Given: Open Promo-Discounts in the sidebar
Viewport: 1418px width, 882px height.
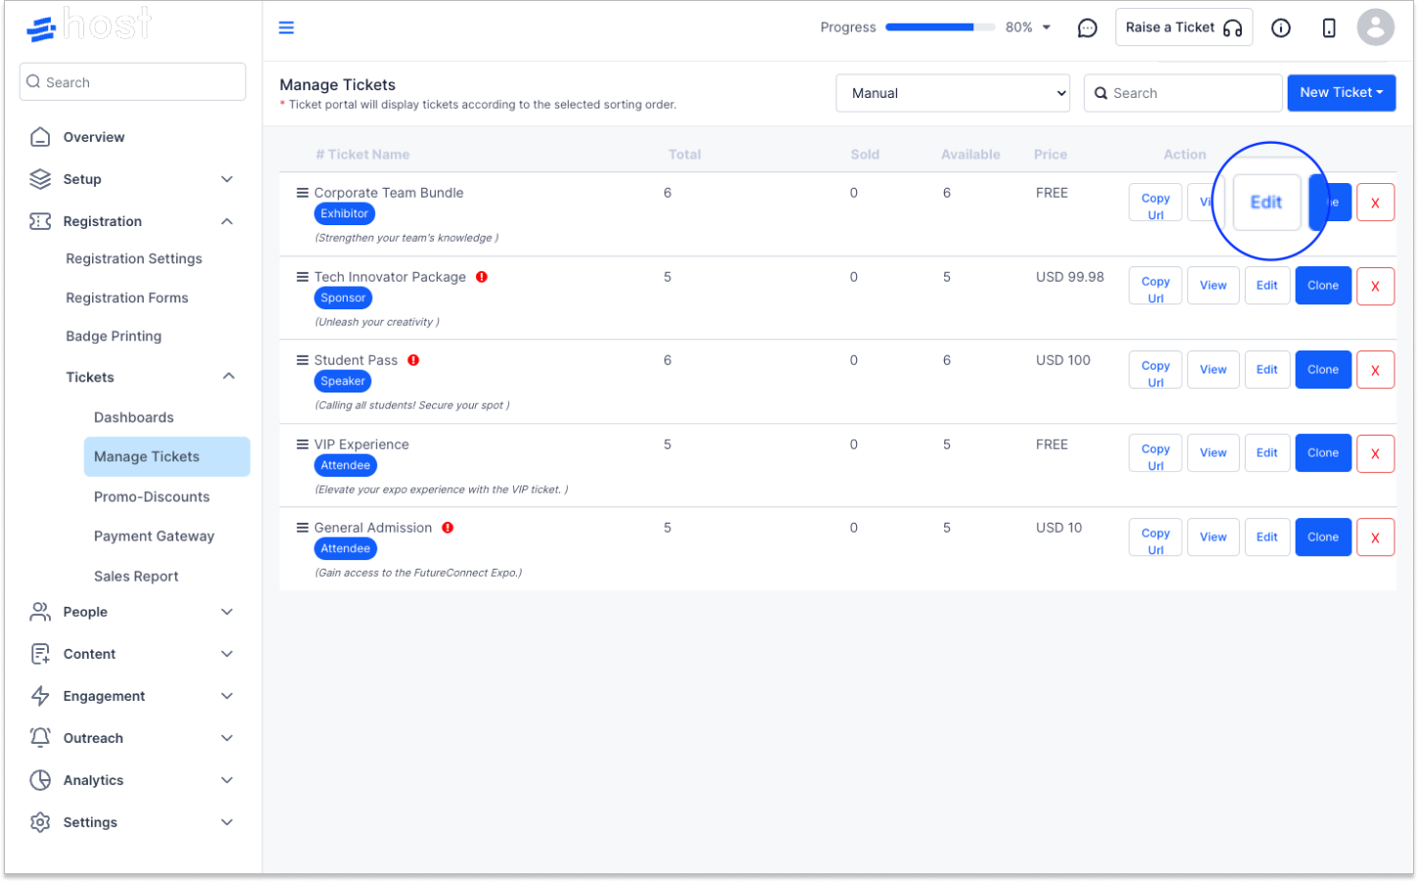Looking at the screenshot, I should click(x=152, y=497).
